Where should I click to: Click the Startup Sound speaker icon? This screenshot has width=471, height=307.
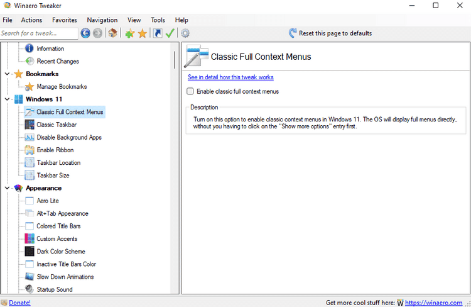[x=30, y=289]
